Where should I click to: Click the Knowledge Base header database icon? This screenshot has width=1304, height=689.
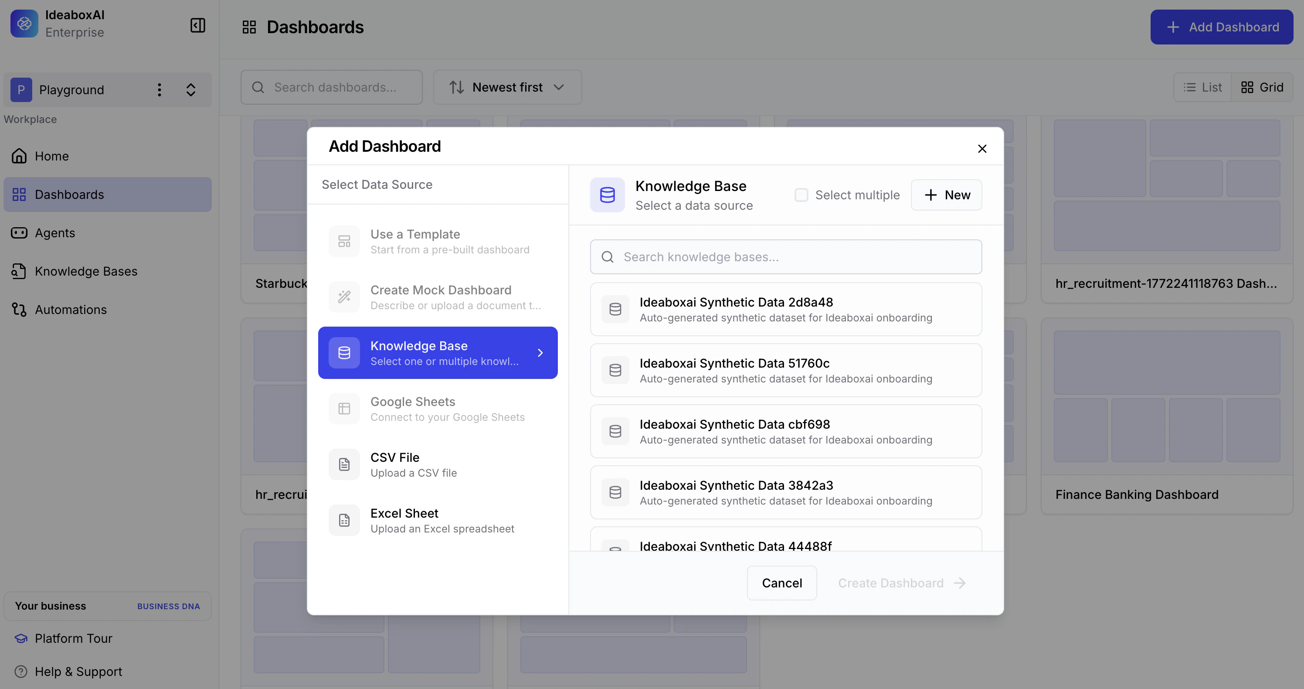[x=608, y=195]
